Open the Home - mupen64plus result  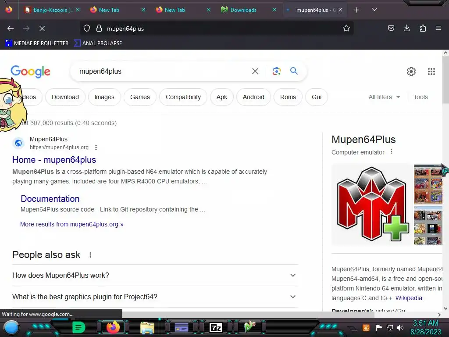click(54, 160)
